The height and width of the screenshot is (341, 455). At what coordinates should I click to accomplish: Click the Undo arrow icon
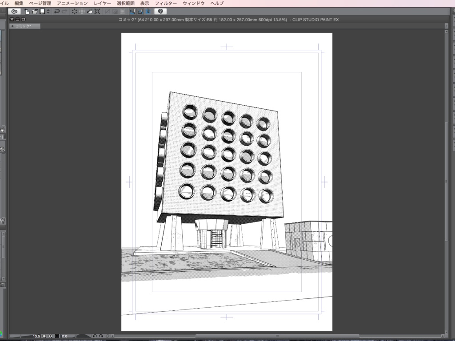pos(56,11)
